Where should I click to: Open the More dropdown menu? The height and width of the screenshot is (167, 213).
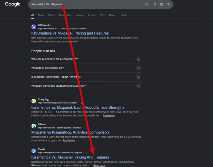point(113,15)
